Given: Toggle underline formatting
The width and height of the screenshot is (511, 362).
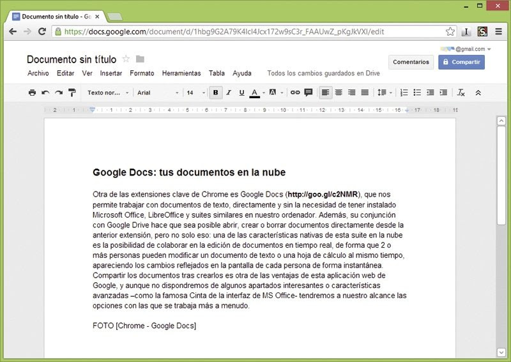Looking at the screenshot, I should coord(241,93).
